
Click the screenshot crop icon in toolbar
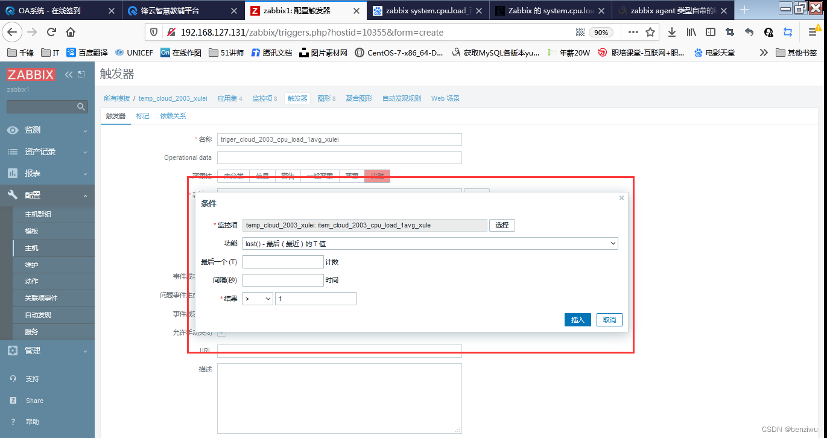(x=730, y=32)
